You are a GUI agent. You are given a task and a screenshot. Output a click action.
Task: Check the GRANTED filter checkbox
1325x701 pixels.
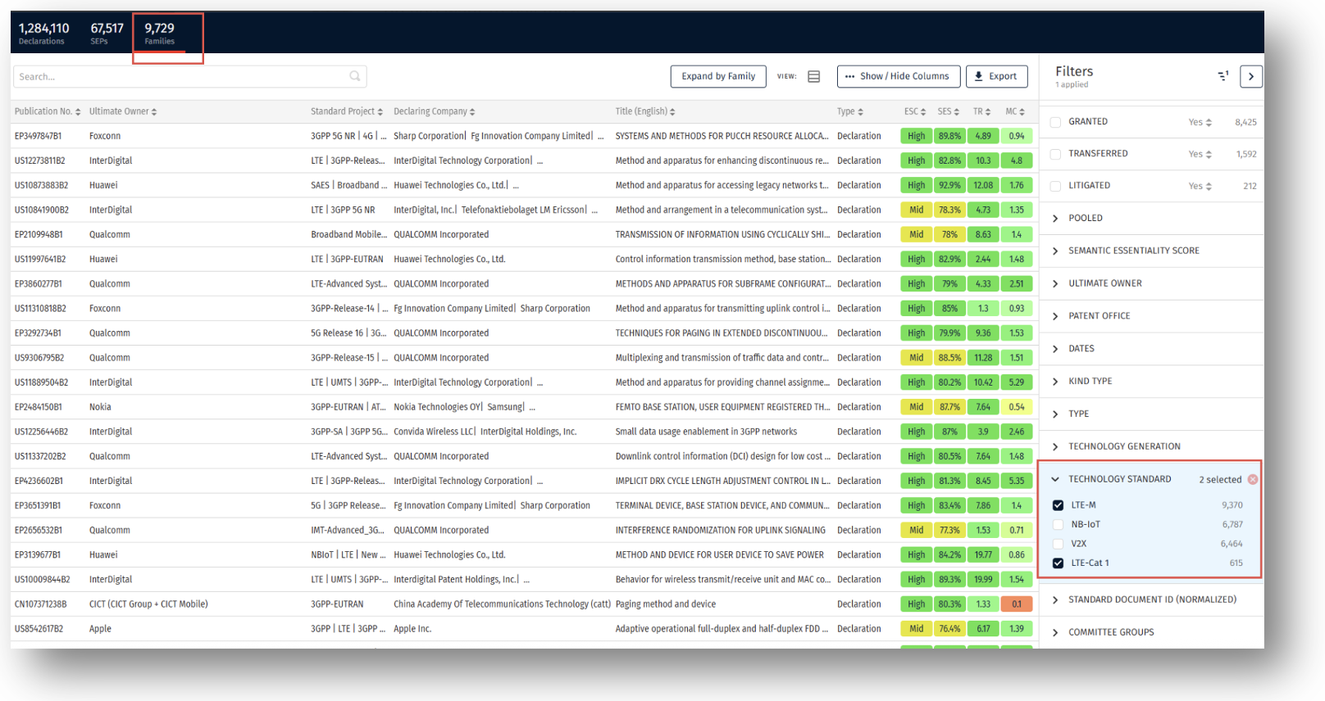(1056, 122)
